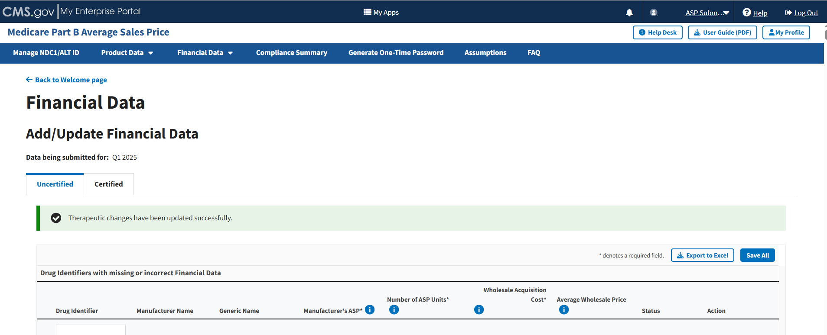Click the notifications bell icon
The height and width of the screenshot is (335, 827).
click(629, 13)
